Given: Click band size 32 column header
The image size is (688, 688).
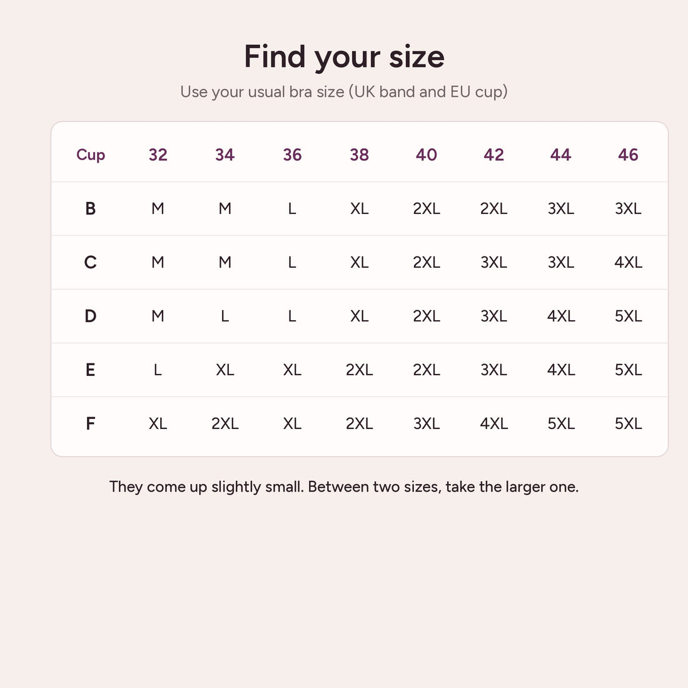Looking at the screenshot, I should (158, 155).
